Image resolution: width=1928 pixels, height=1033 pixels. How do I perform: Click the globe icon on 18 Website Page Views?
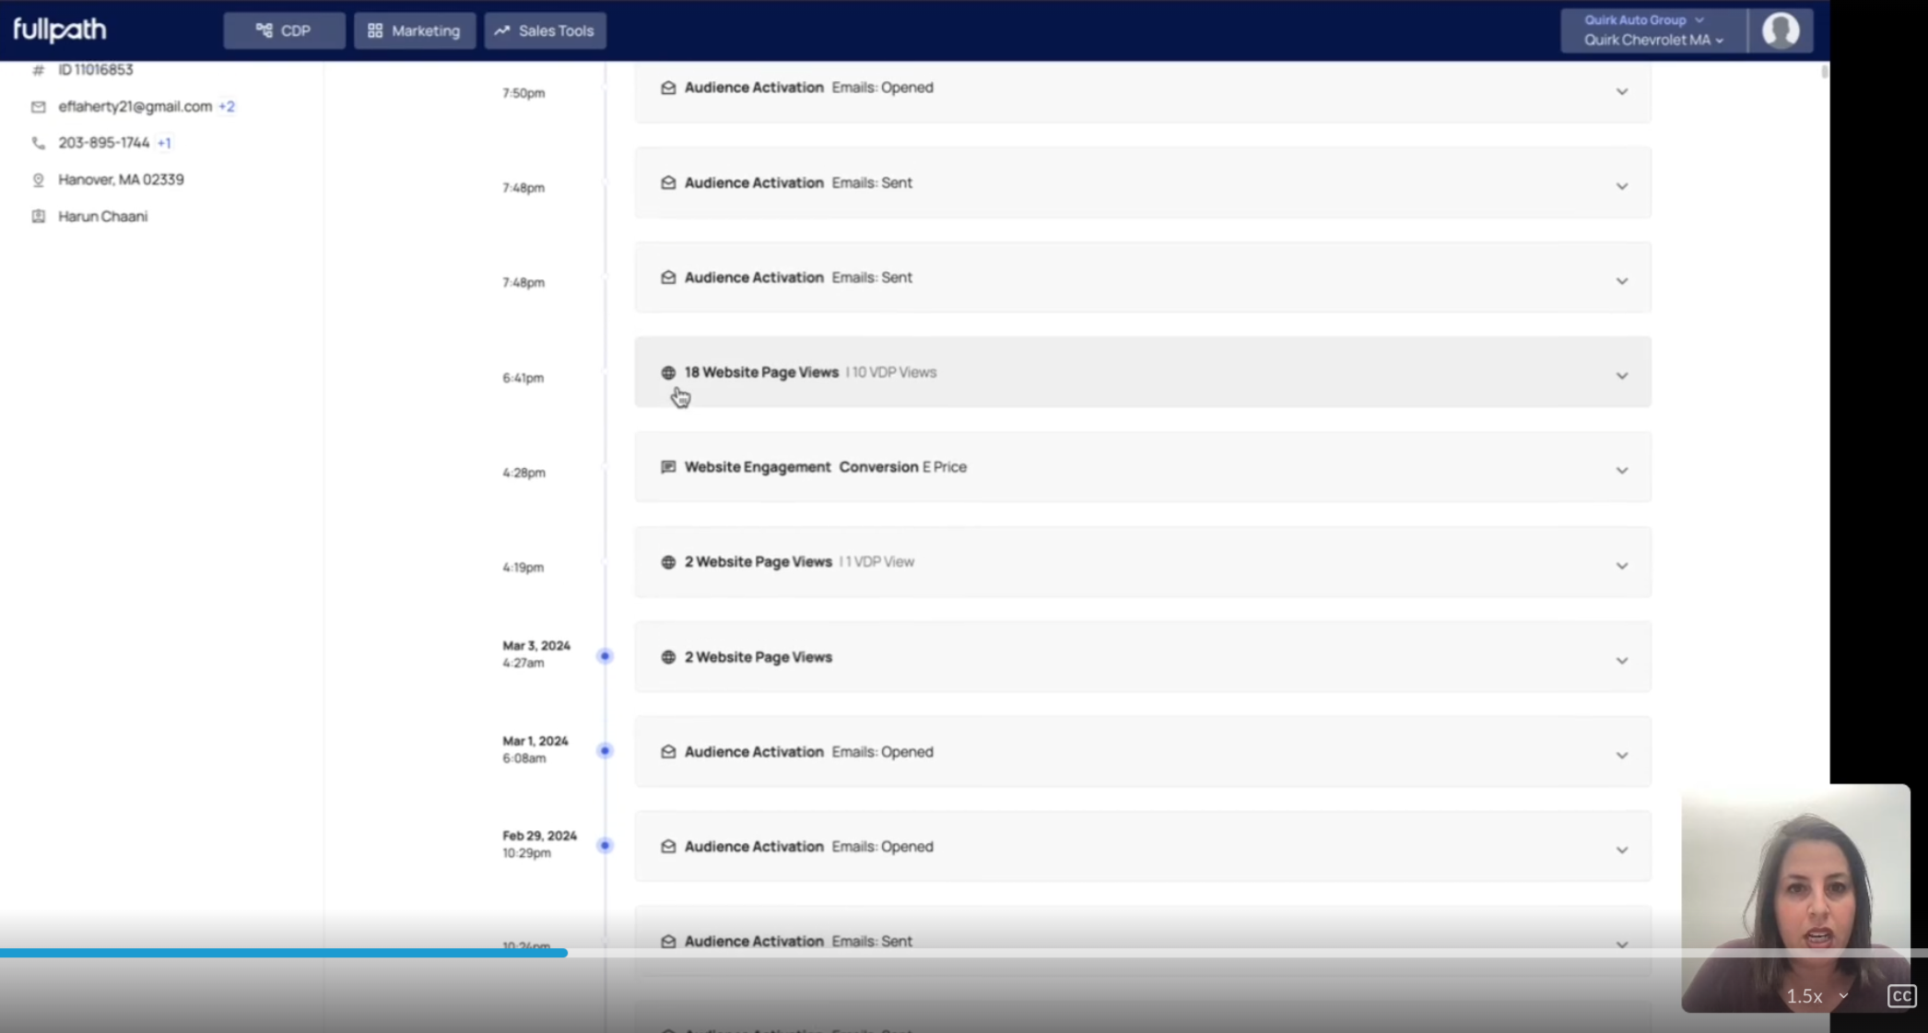[x=668, y=372]
